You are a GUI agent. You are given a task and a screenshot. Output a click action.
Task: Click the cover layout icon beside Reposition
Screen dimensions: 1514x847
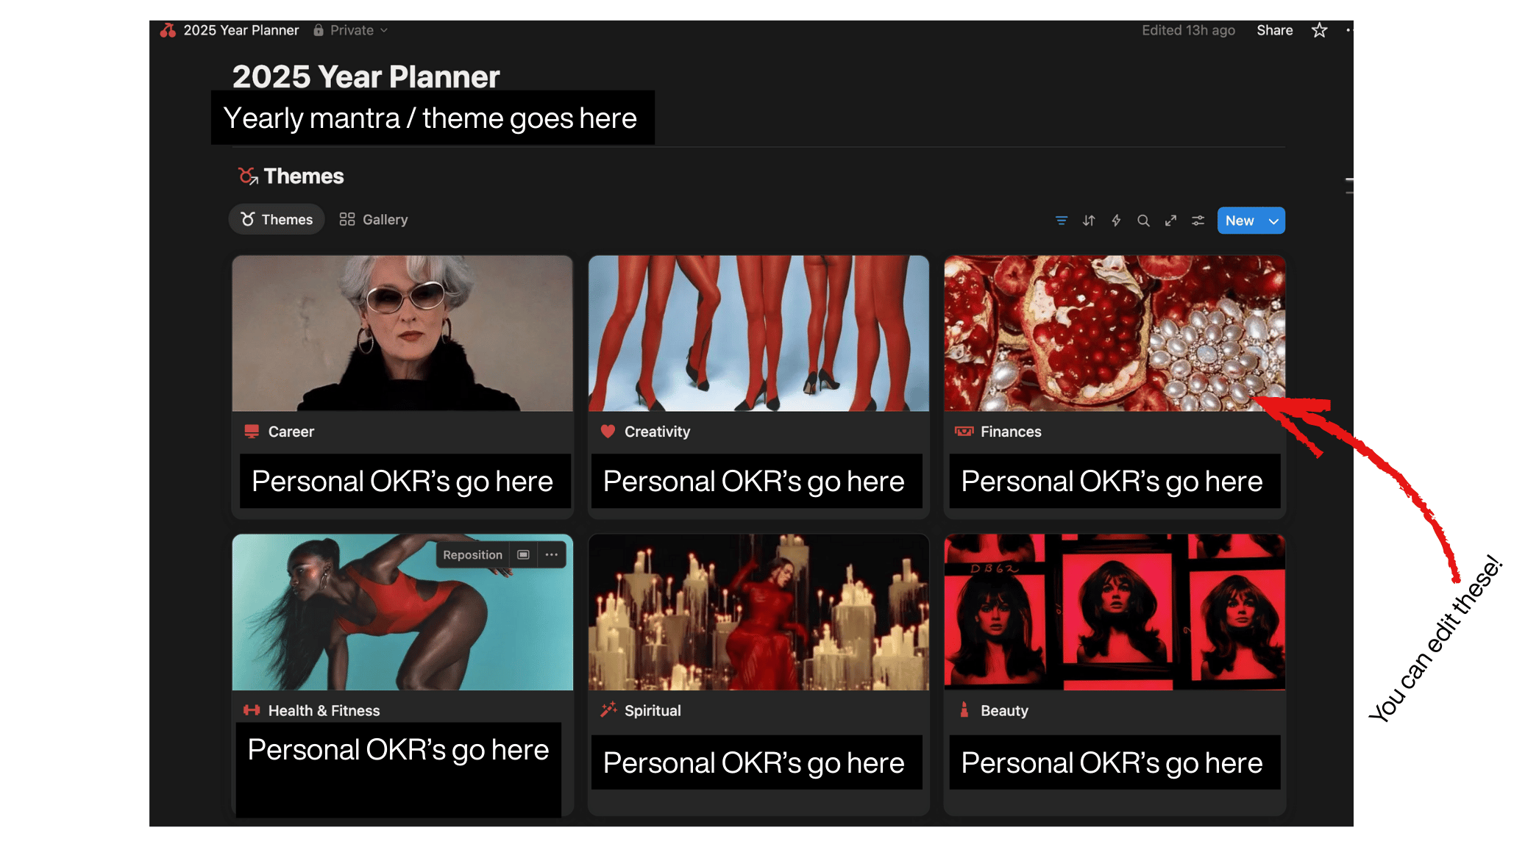pyautogui.click(x=523, y=554)
